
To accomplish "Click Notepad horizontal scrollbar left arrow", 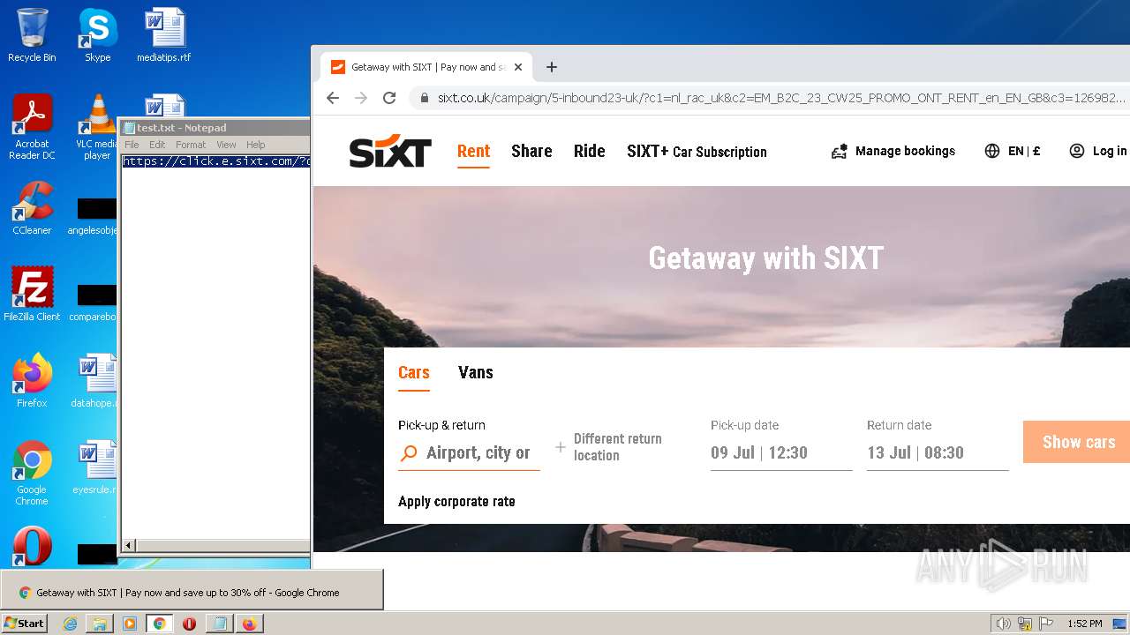I will tap(128, 546).
